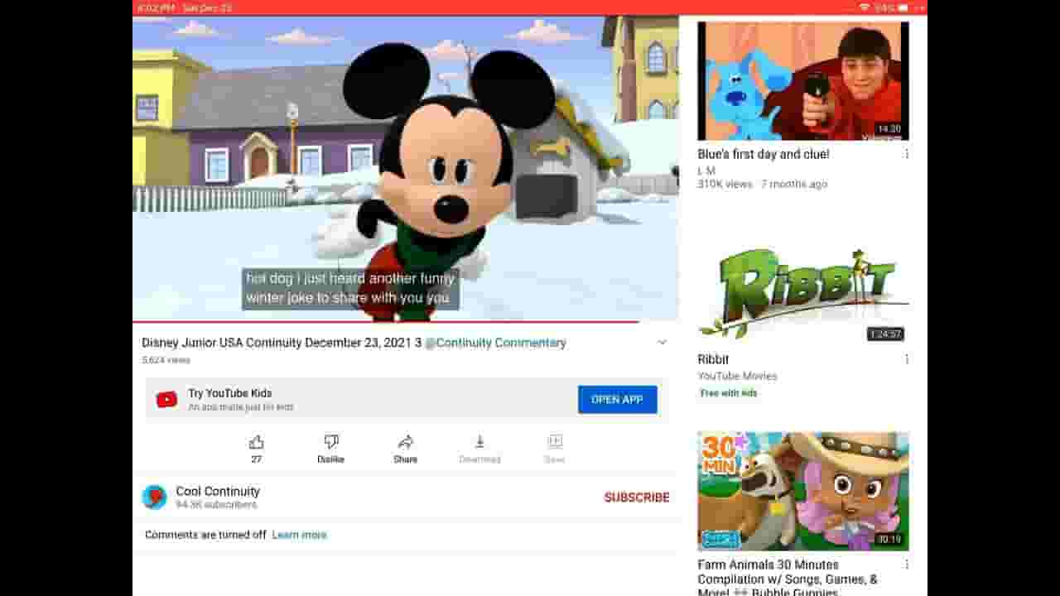Tap the Wi-Fi icon in the status bar

tap(865, 7)
